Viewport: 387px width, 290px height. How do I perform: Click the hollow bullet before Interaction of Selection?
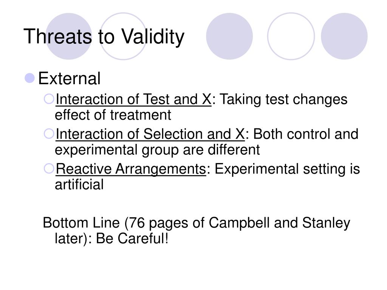49,134
